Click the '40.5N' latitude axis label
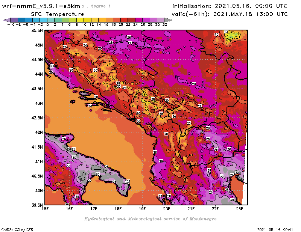The width and height of the screenshot is (301, 232). [x=37, y=176]
